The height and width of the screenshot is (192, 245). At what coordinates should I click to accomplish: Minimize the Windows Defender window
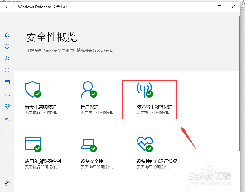[x=206, y=7]
